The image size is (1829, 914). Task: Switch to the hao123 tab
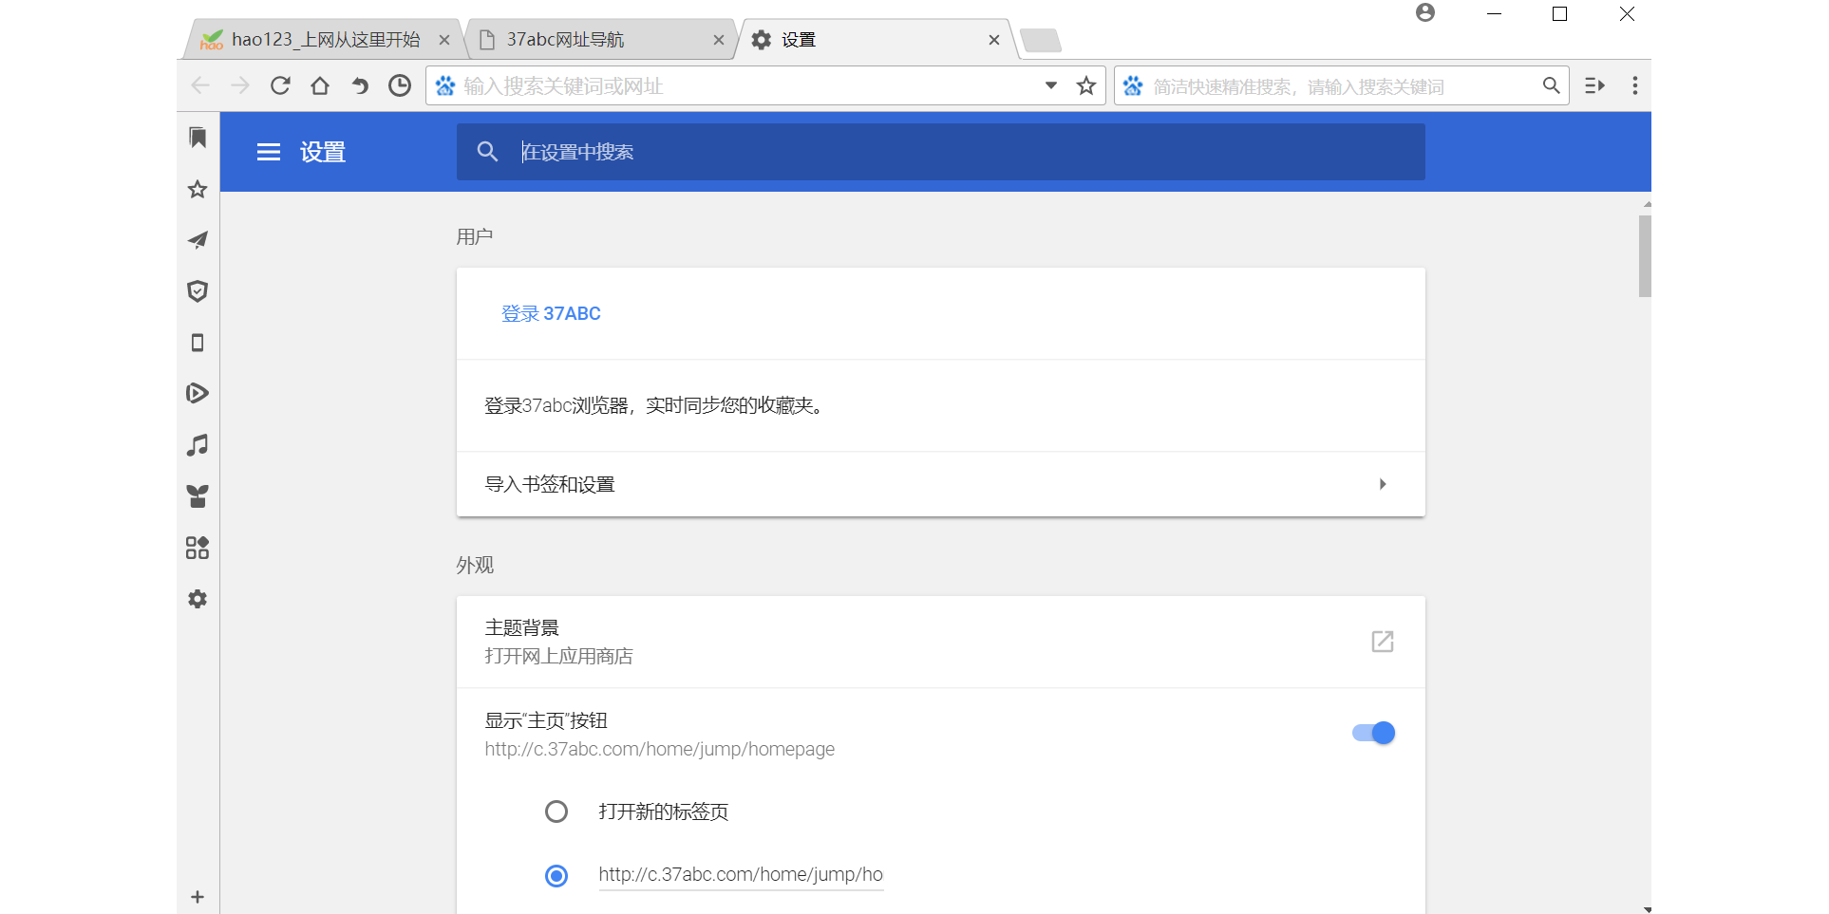point(323,40)
